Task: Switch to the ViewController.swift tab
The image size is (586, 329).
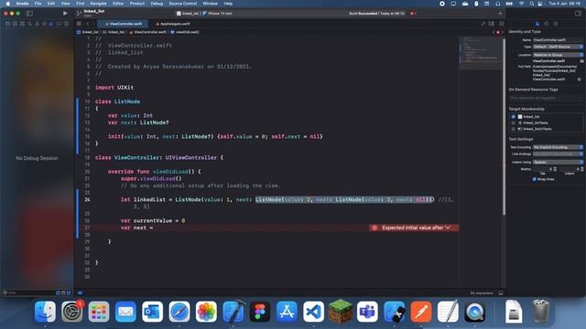Action: 124,24
